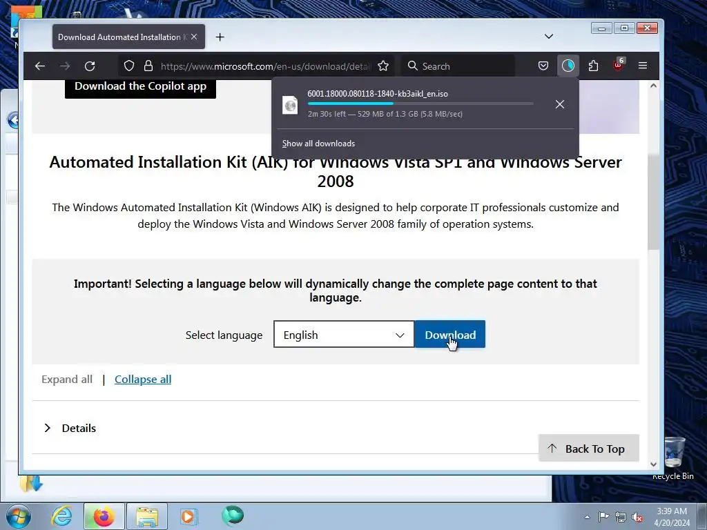Viewport: 707px width, 530px height.
Task: Cancel the ISO download in progress
Action: coord(560,105)
